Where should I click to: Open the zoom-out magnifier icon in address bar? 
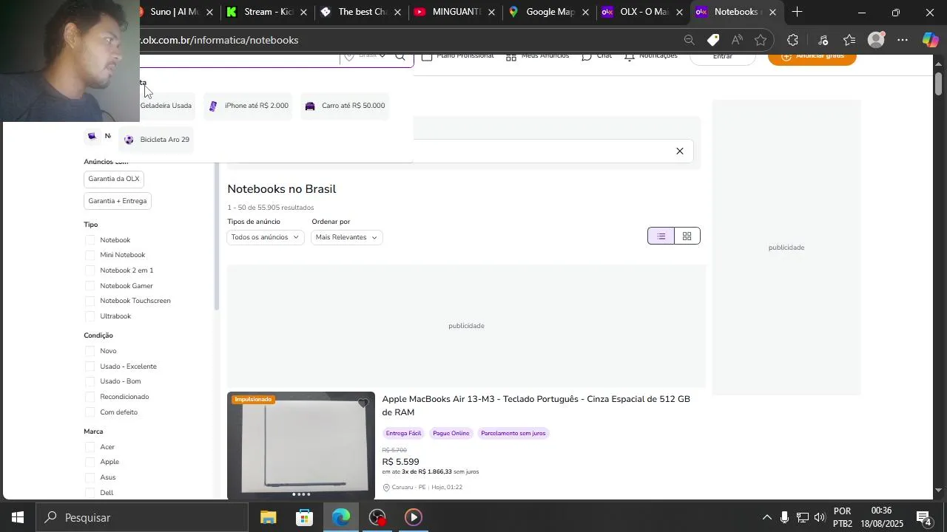click(689, 40)
